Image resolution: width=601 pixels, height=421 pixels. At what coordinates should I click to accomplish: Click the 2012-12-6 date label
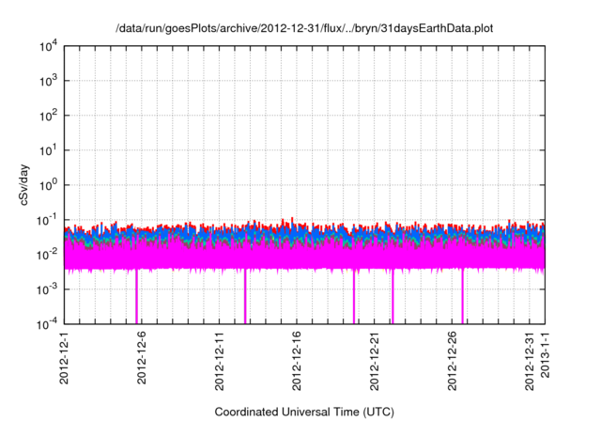(142, 358)
